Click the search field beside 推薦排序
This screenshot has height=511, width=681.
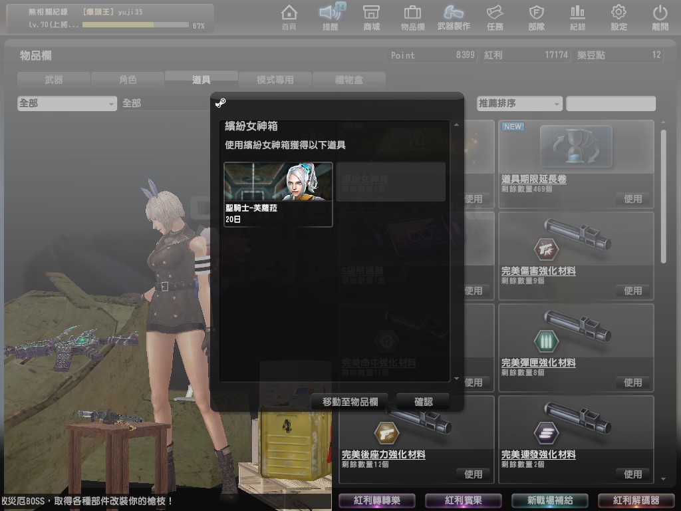pos(611,103)
